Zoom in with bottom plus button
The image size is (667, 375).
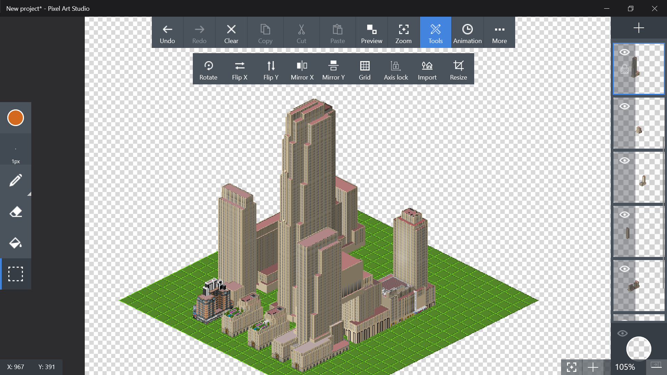tap(593, 367)
